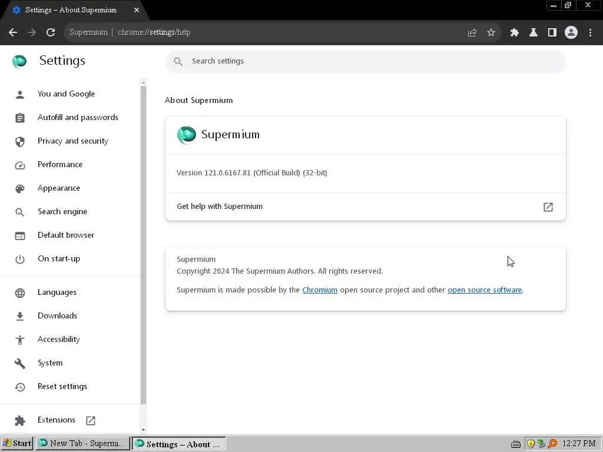Click the taskbar clock 12:27 PM
Screen dimensions: 603x452
pyautogui.click(x=579, y=444)
